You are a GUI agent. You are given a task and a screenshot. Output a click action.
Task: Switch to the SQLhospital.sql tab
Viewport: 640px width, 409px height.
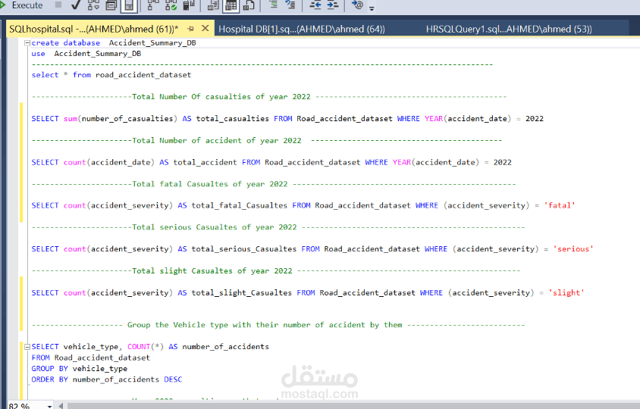94,29
